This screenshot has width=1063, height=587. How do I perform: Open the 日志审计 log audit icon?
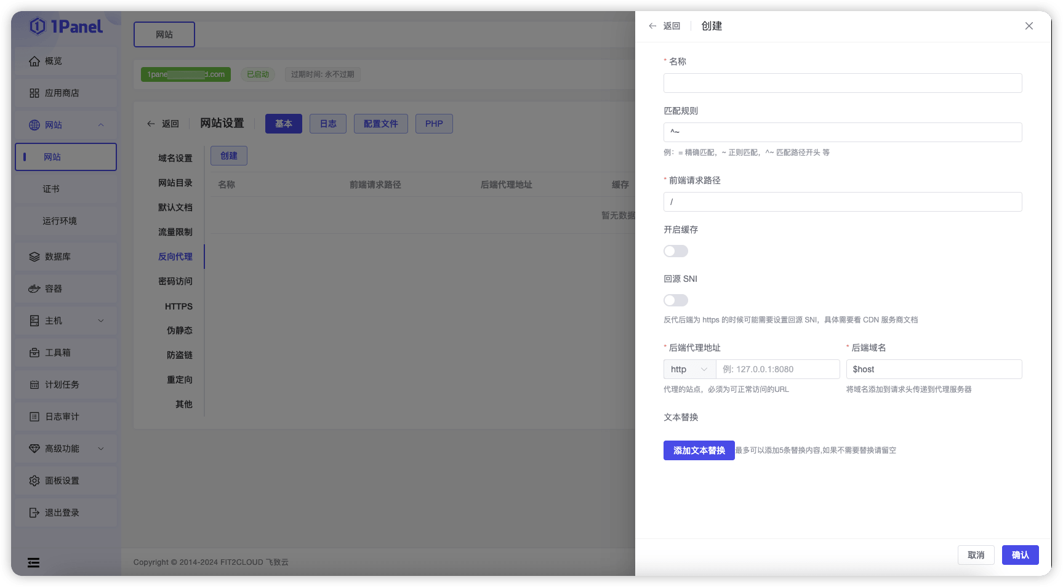pos(35,416)
